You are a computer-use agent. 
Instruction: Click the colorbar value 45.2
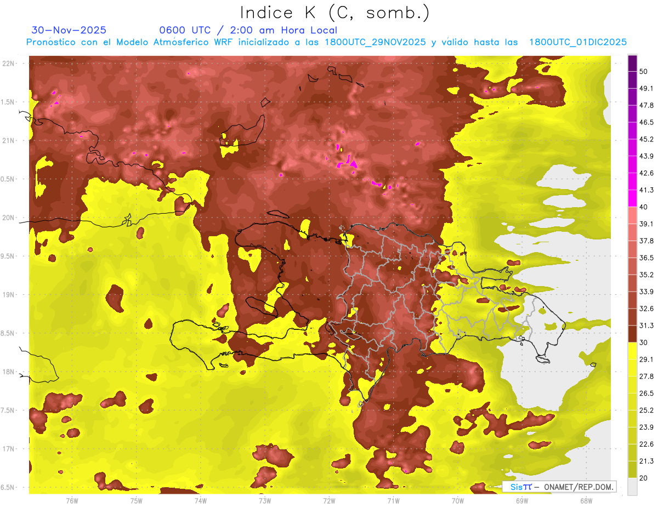(646, 139)
